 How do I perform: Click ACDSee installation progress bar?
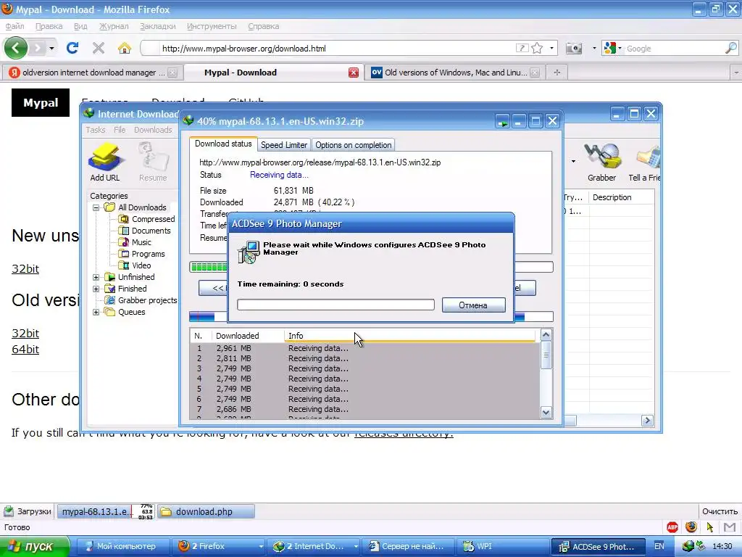pyautogui.click(x=335, y=305)
